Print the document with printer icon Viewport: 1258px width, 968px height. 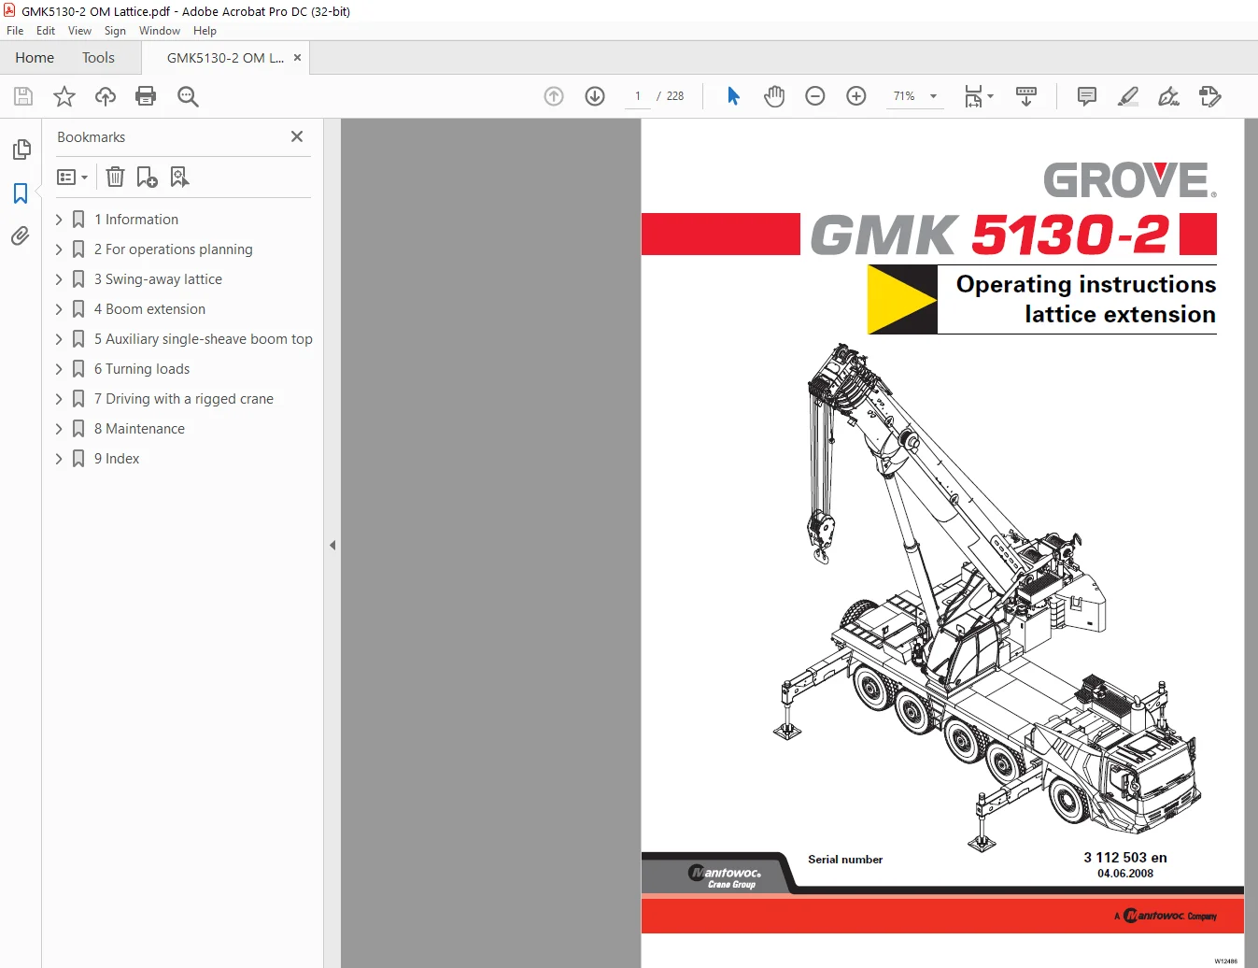click(146, 96)
